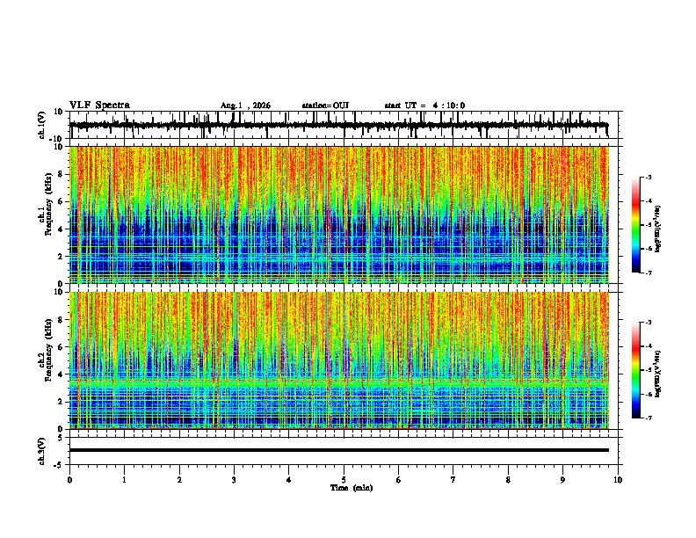Click inside the ch.2 frequency spectrogram

pyautogui.click(x=339, y=360)
